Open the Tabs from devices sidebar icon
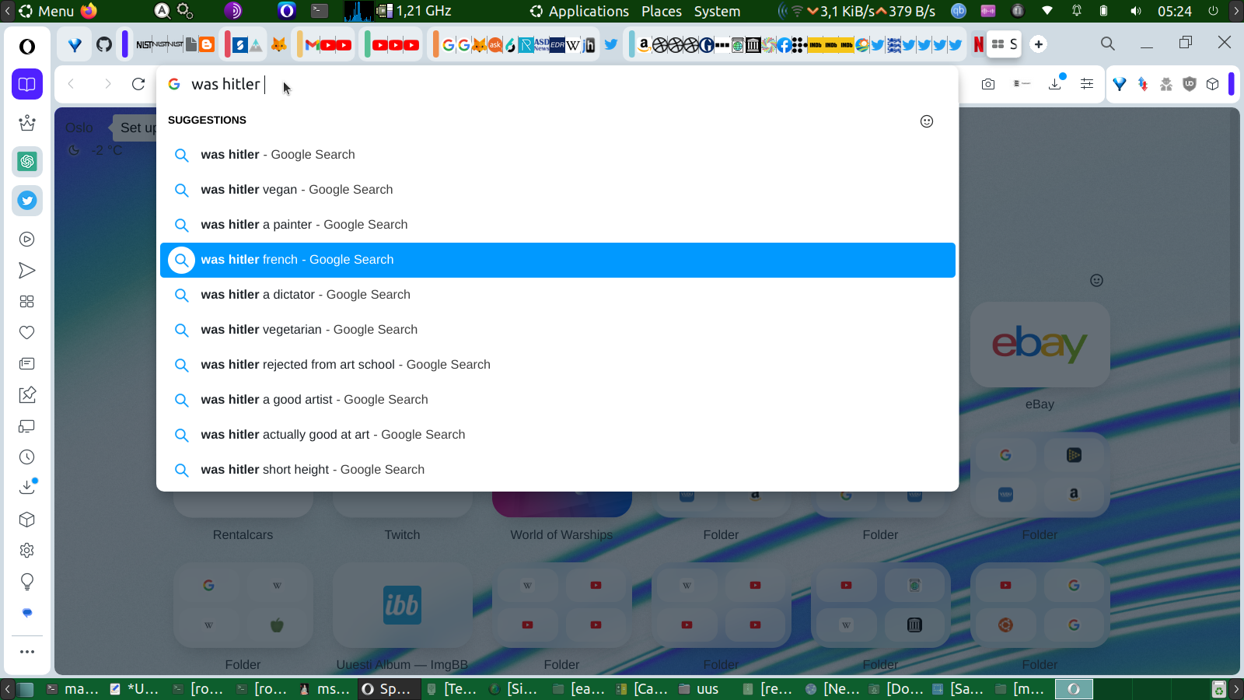 point(27,426)
